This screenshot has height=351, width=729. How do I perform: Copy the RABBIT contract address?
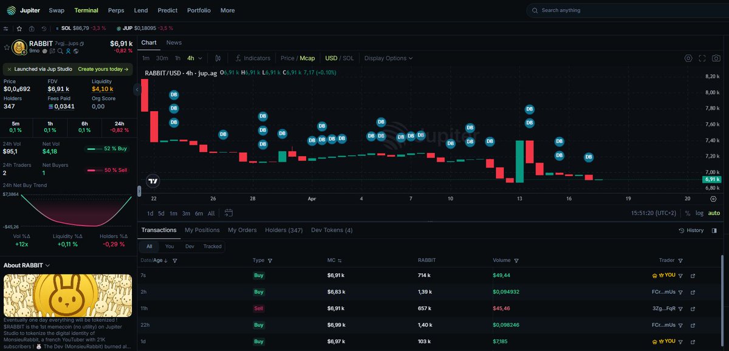[x=82, y=44]
